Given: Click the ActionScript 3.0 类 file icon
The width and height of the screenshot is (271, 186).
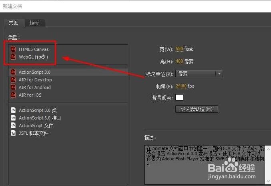Looking at the screenshot, I should [x=13, y=110].
